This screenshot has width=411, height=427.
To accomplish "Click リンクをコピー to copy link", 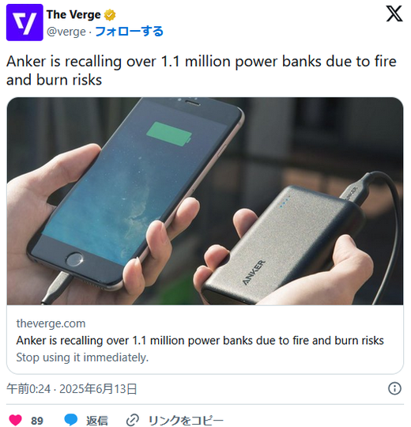I will point(186,421).
